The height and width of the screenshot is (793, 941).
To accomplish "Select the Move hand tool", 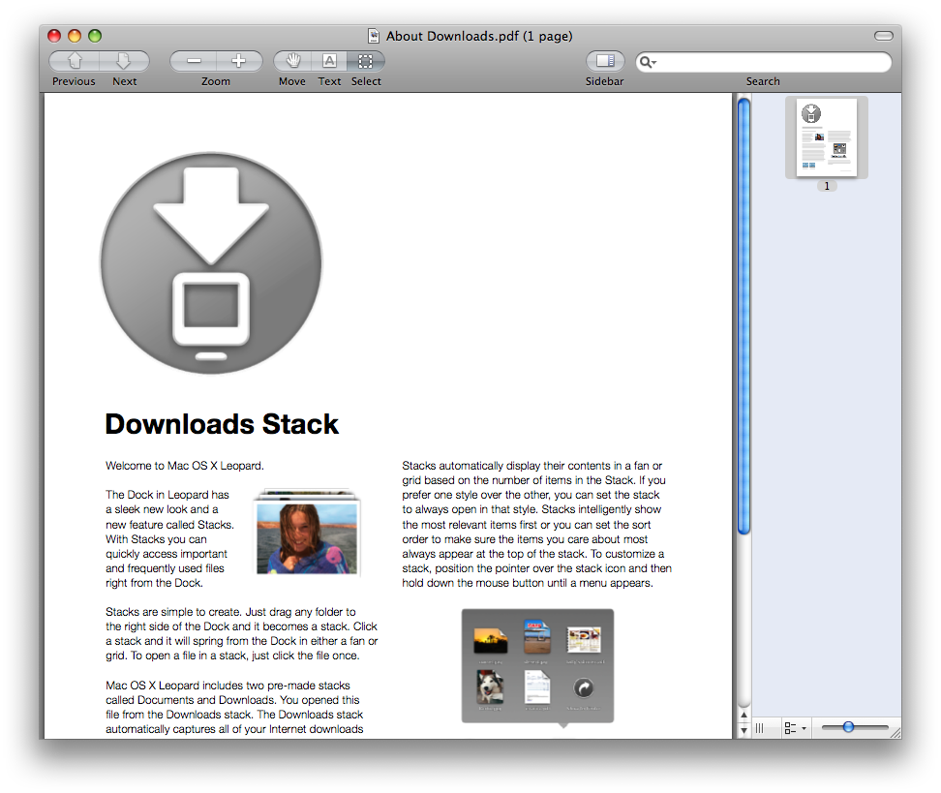I will 292,61.
